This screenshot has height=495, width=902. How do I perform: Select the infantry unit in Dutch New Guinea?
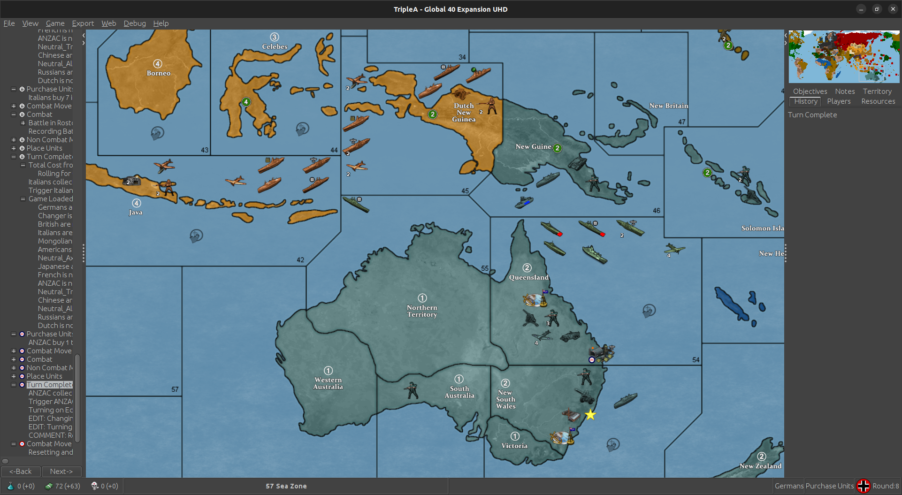pos(491,106)
